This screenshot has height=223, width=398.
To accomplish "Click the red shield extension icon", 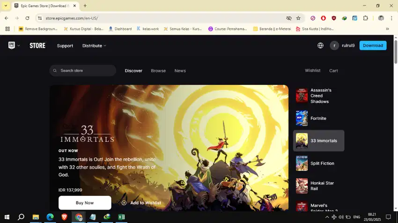I will (334, 18).
